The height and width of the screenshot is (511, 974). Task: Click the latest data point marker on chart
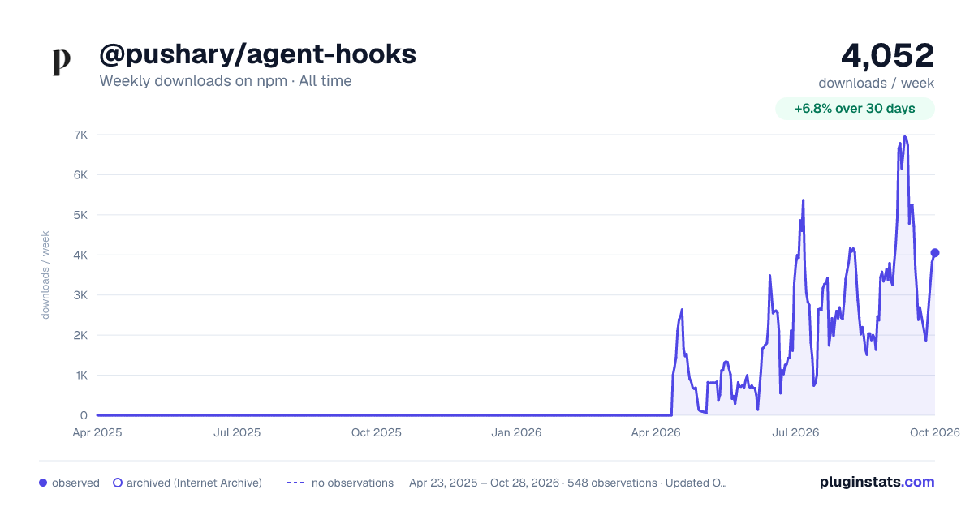pos(935,253)
